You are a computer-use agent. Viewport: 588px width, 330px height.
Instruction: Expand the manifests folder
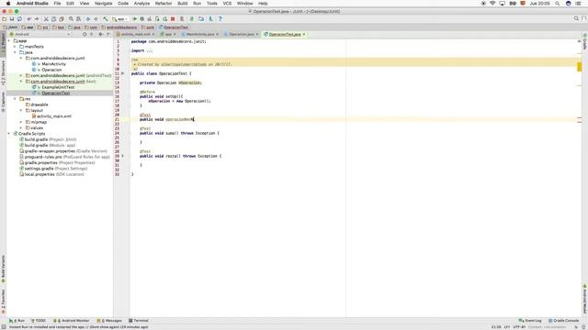(x=15, y=47)
